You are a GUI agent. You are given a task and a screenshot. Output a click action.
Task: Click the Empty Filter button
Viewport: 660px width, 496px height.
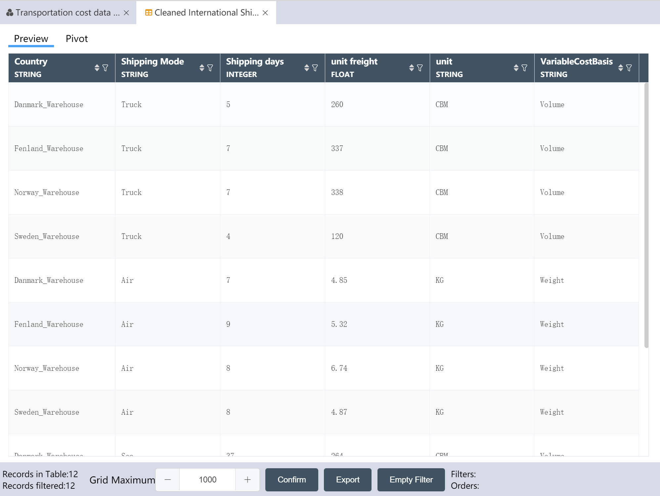[x=411, y=479]
